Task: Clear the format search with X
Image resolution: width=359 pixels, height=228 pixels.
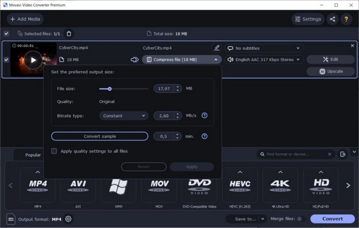Action: tap(329, 154)
